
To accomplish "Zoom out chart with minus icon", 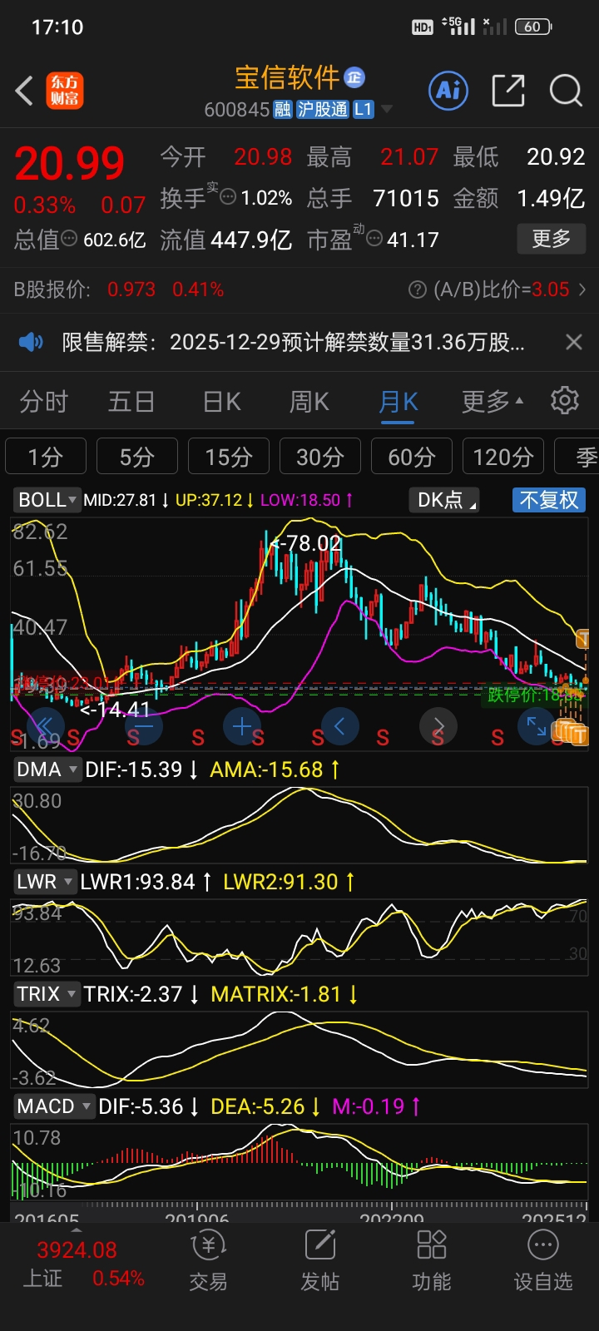I will [144, 726].
